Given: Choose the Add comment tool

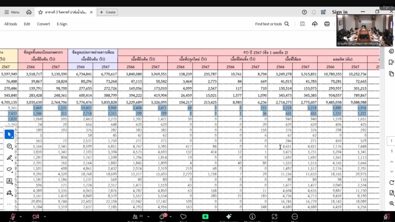Looking at the screenshot, I should (9, 146).
